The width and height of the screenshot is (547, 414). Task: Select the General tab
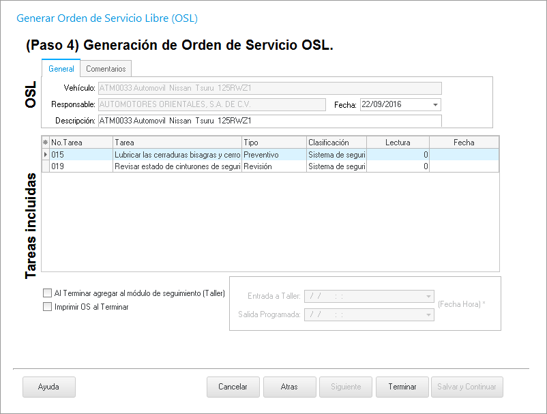coord(61,69)
